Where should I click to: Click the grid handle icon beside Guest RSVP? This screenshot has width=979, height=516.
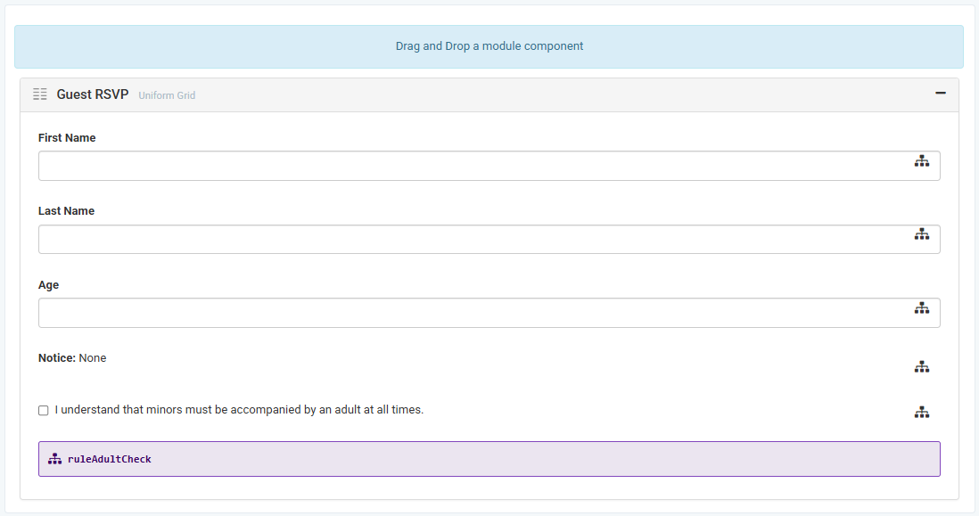pyautogui.click(x=39, y=94)
